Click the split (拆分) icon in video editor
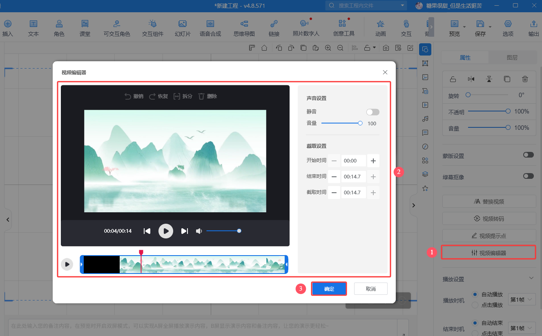 click(177, 96)
